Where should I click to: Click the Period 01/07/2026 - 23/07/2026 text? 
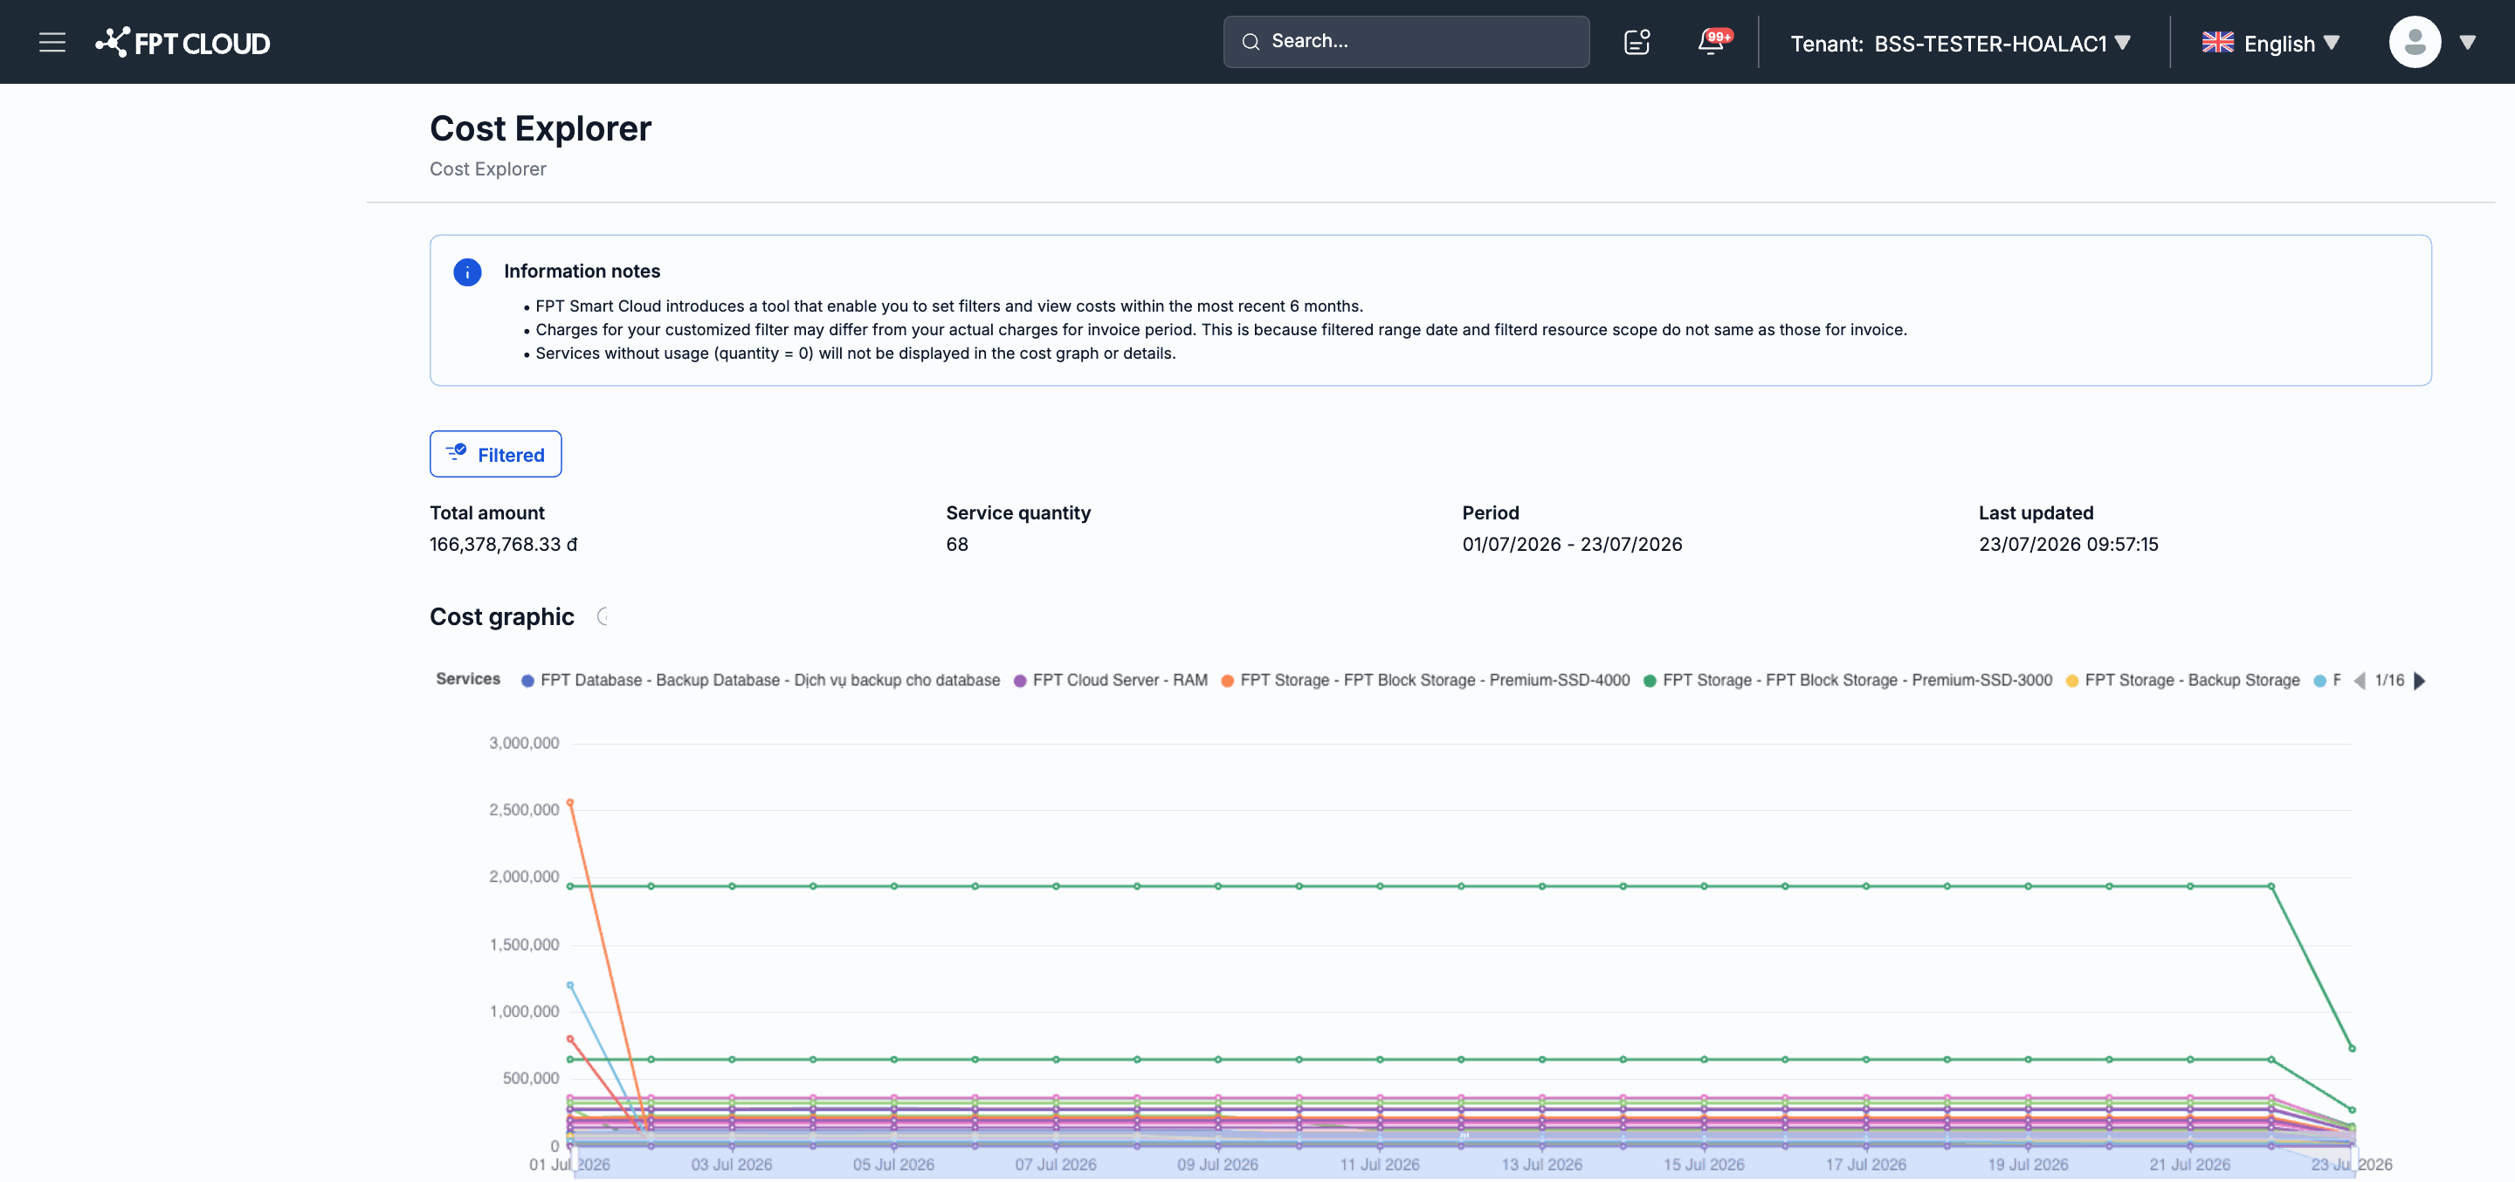[x=1572, y=545]
